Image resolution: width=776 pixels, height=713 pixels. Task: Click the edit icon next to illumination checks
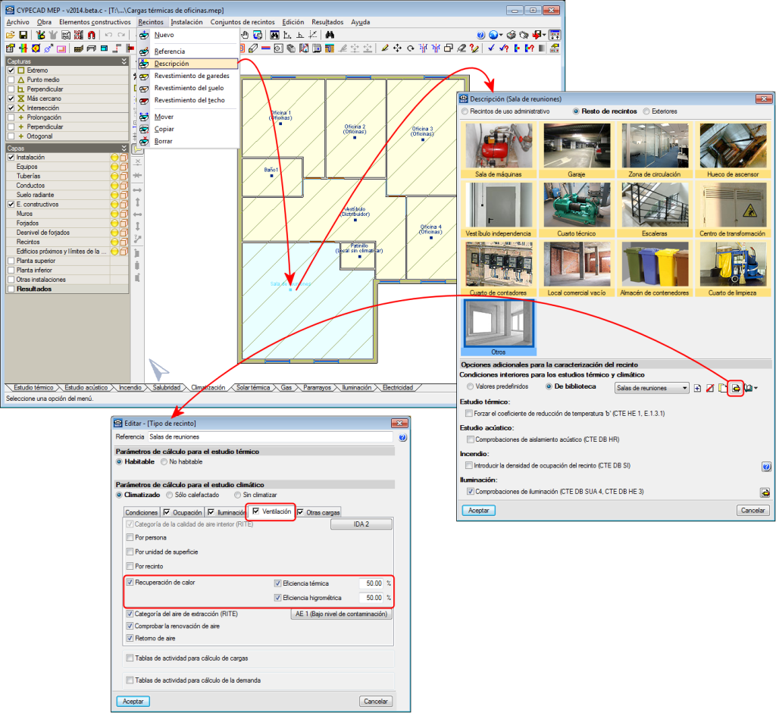(x=765, y=493)
